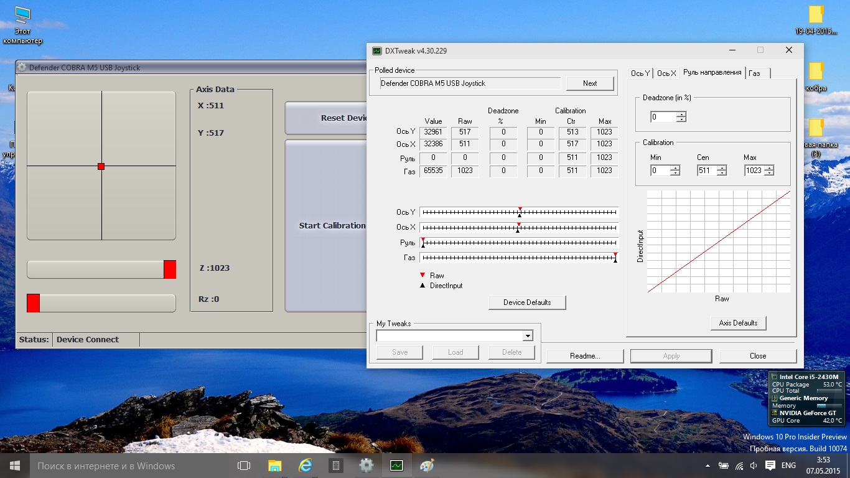Click the Polled device name field
This screenshot has height=478, width=850.
coord(470,83)
